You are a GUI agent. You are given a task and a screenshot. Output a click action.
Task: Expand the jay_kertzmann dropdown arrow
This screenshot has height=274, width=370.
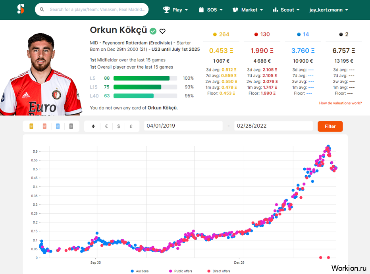(347, 10)
